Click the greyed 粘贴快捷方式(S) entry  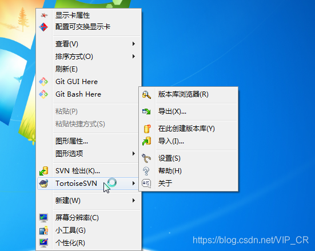tap(89, 124)
